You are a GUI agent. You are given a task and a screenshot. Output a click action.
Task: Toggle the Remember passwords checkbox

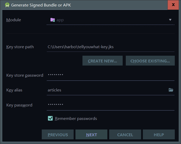[50, 118]
